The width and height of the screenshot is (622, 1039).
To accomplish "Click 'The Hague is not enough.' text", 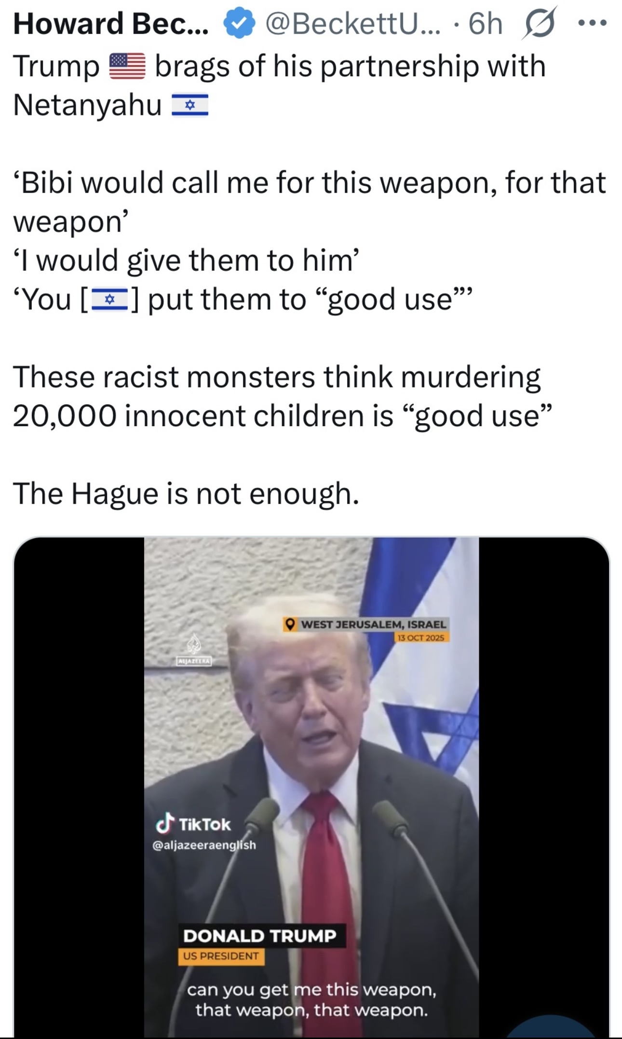I will (186, 494).
